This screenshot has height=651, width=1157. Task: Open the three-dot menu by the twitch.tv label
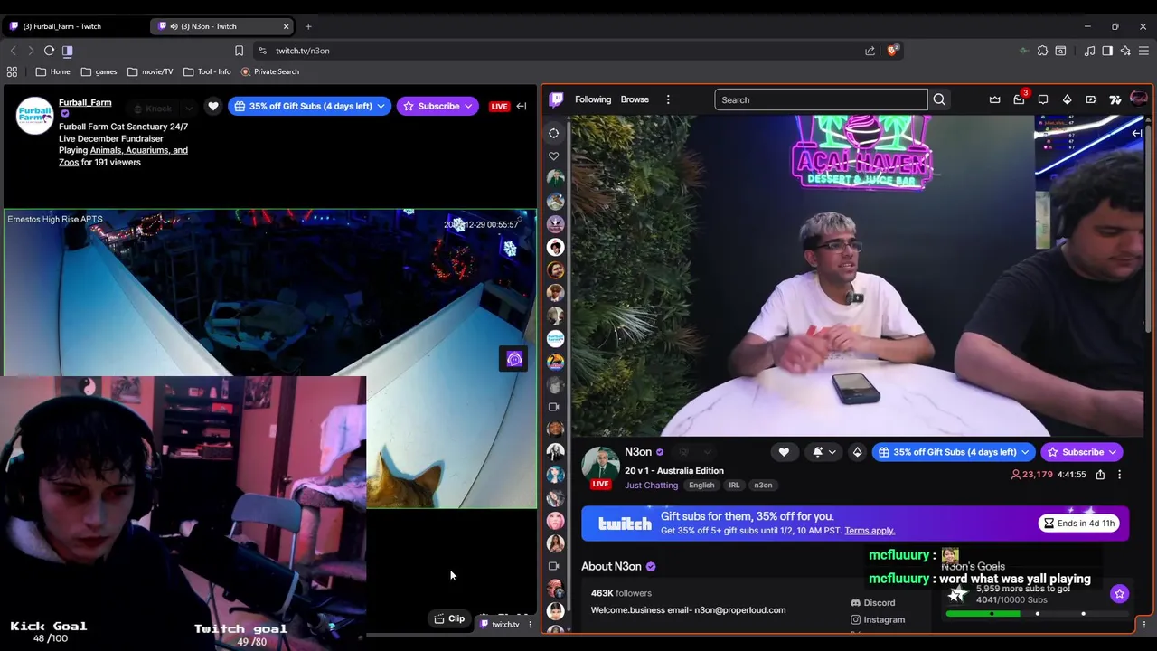[x=530, y=624]
